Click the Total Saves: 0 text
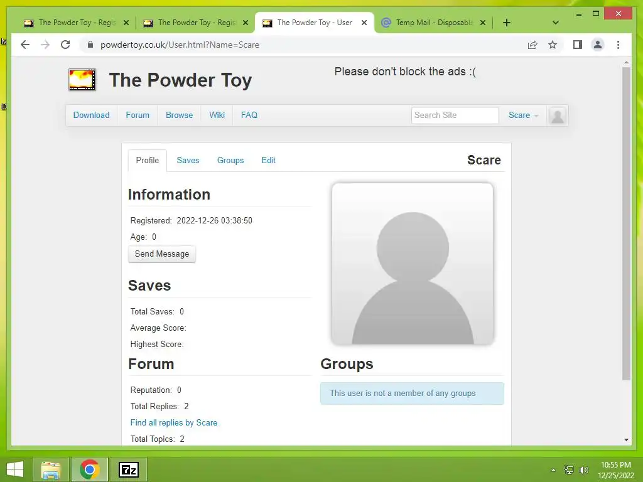Screen dimensions: 643x482 click(157, 311)
